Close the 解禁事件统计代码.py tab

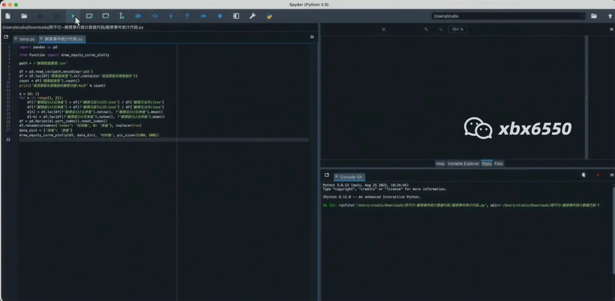pyautogui.click(x=42, y=39)
